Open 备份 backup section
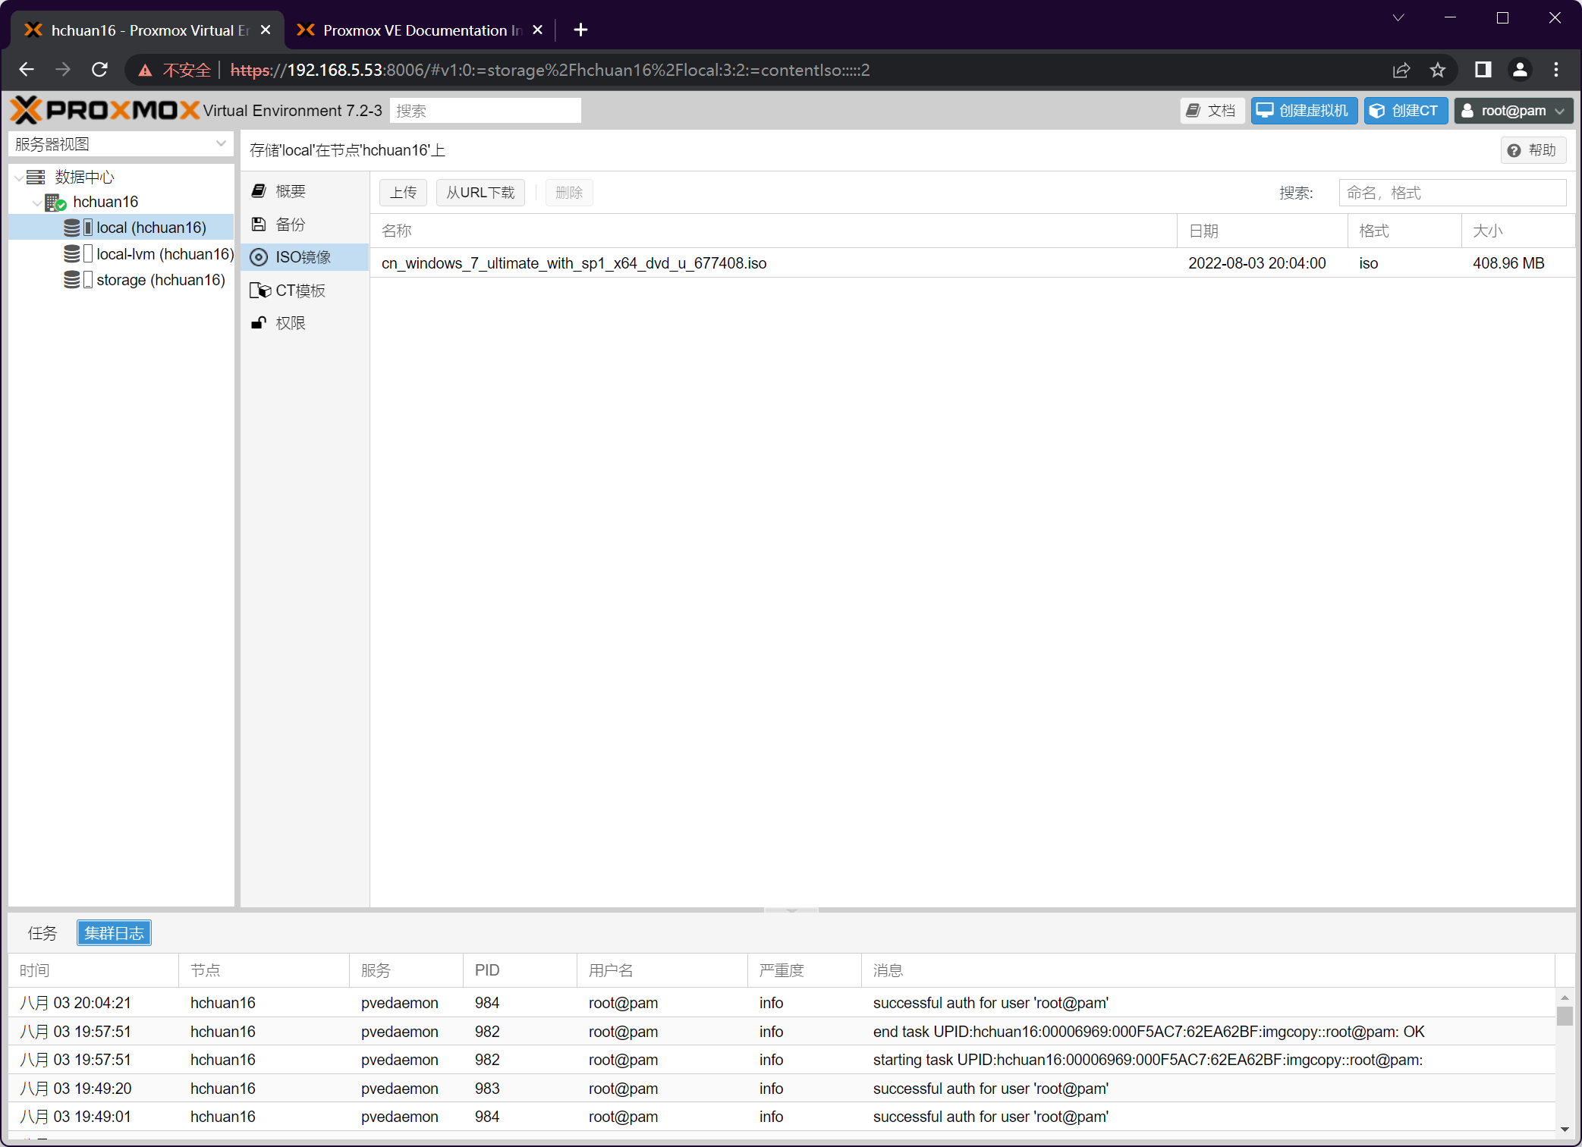Viewport: 1582px width, 1147px height. click(290, 225)
